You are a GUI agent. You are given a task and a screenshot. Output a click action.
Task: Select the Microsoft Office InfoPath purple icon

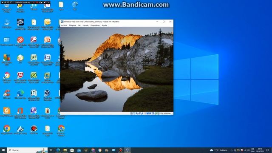[34, 110]
